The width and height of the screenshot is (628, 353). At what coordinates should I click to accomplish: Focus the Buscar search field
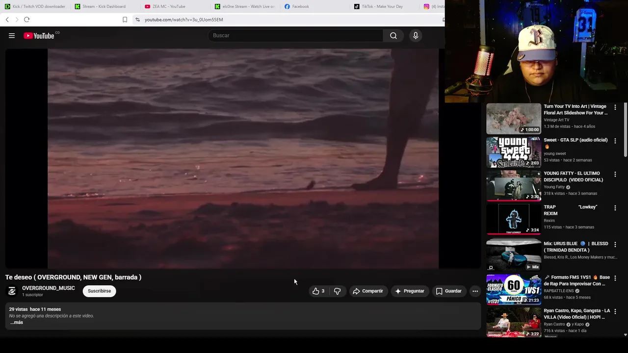[296, 35]
